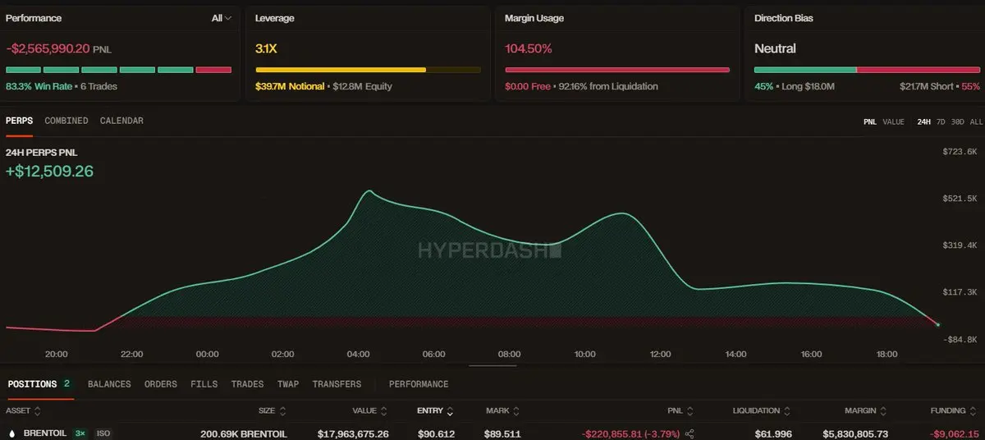
Task: Click the $61.996 liquidation price
Action: pos(772,433)
